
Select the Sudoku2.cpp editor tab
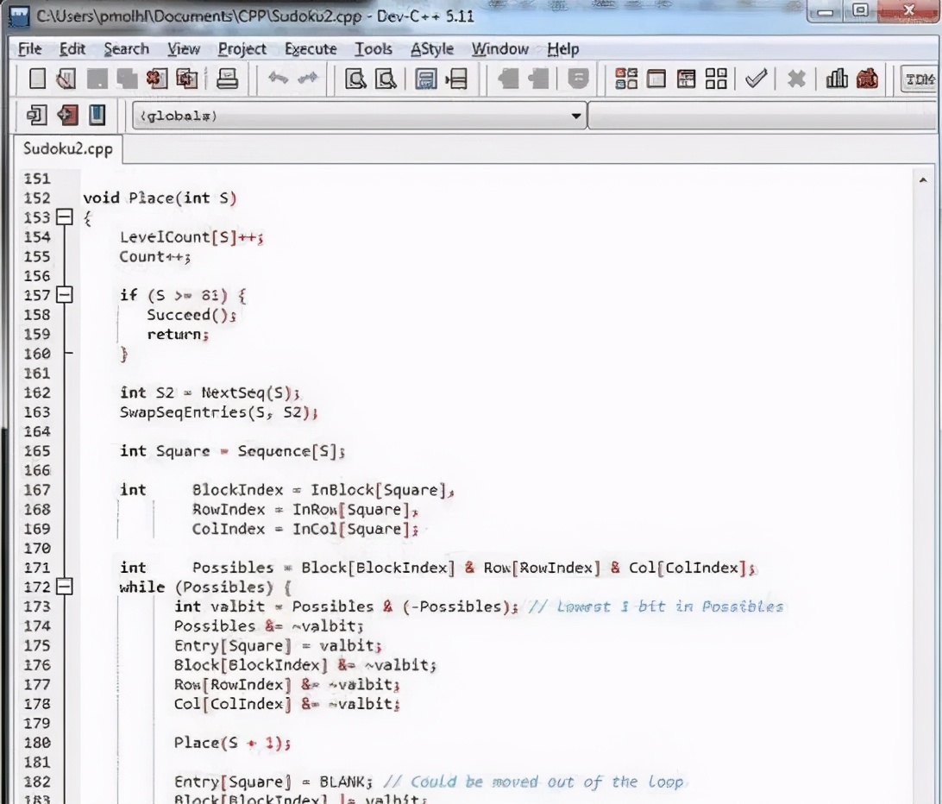click(x=67, y=148)
